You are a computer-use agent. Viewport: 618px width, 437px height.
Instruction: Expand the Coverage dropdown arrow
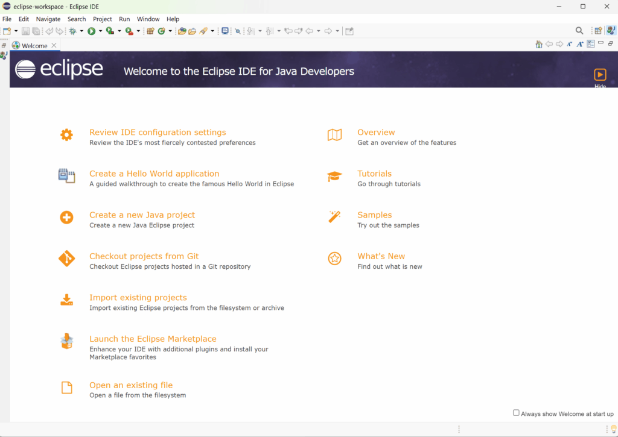tap(119, 31)
